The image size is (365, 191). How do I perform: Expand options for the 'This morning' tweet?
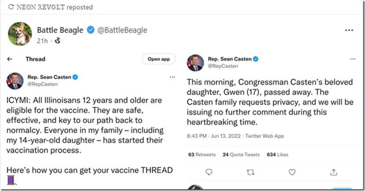coord(352,59)
